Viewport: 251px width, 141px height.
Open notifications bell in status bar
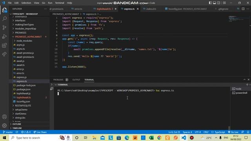pyautogui.click(x=248, y=132)
